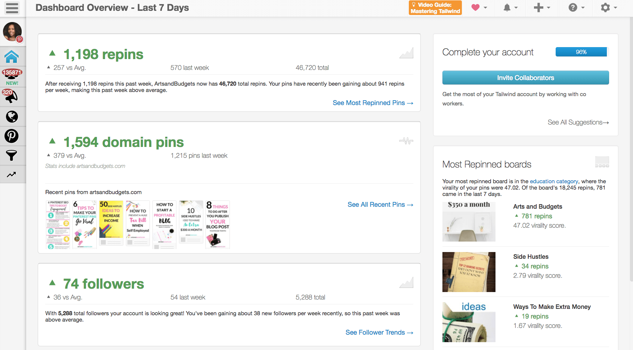Expand the dropdown arrow beside the heart icon

click(x=485, y=7)
